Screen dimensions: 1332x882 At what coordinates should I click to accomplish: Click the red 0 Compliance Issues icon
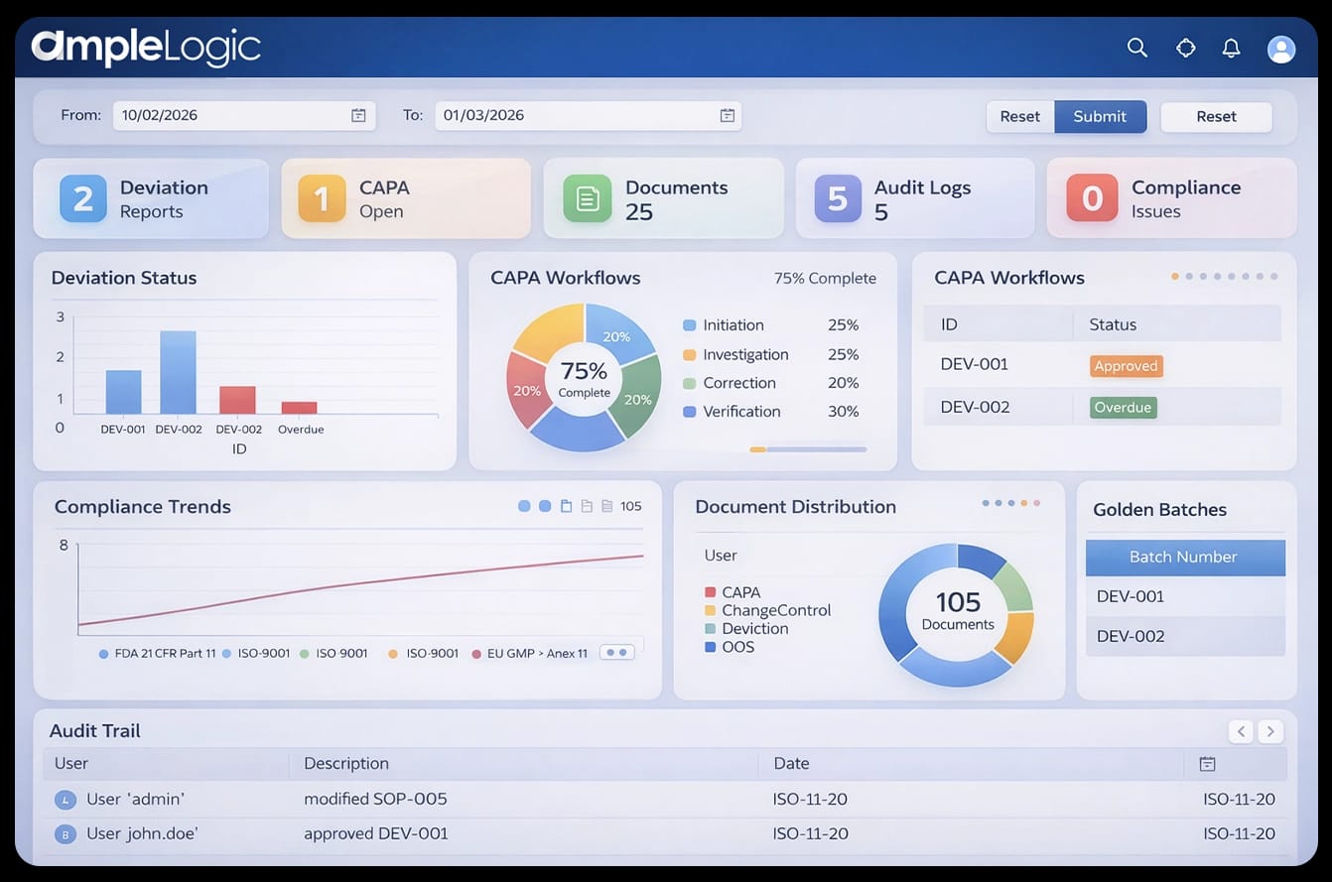click(x=1092, y=198)
